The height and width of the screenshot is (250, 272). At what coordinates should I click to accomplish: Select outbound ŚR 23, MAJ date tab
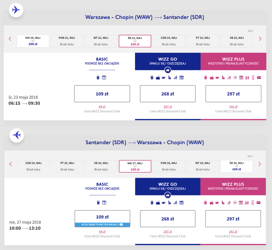135,41
